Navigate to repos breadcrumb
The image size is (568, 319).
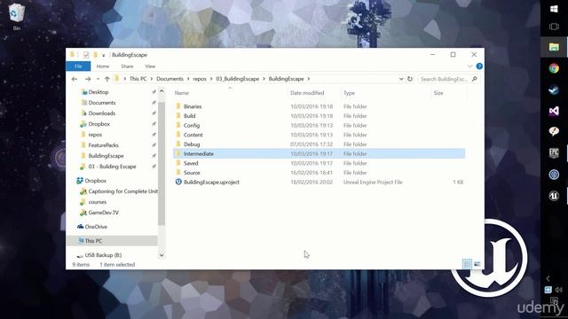click(x=200, y=79)
